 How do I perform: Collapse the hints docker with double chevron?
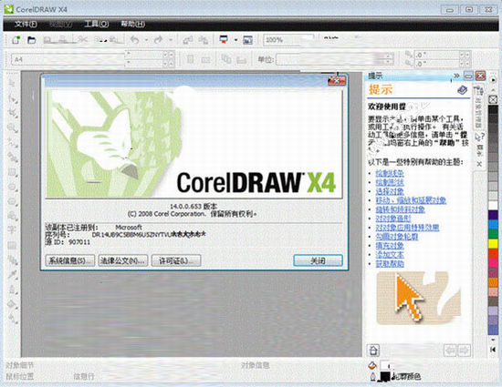click(456, 76)
